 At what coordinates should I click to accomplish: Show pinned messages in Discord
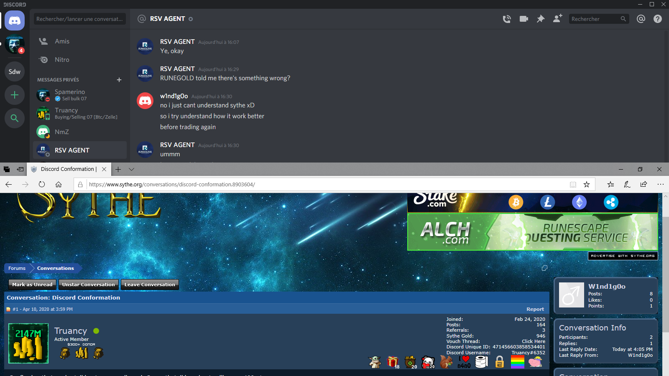pyautogui.click(x=541, y=19)
